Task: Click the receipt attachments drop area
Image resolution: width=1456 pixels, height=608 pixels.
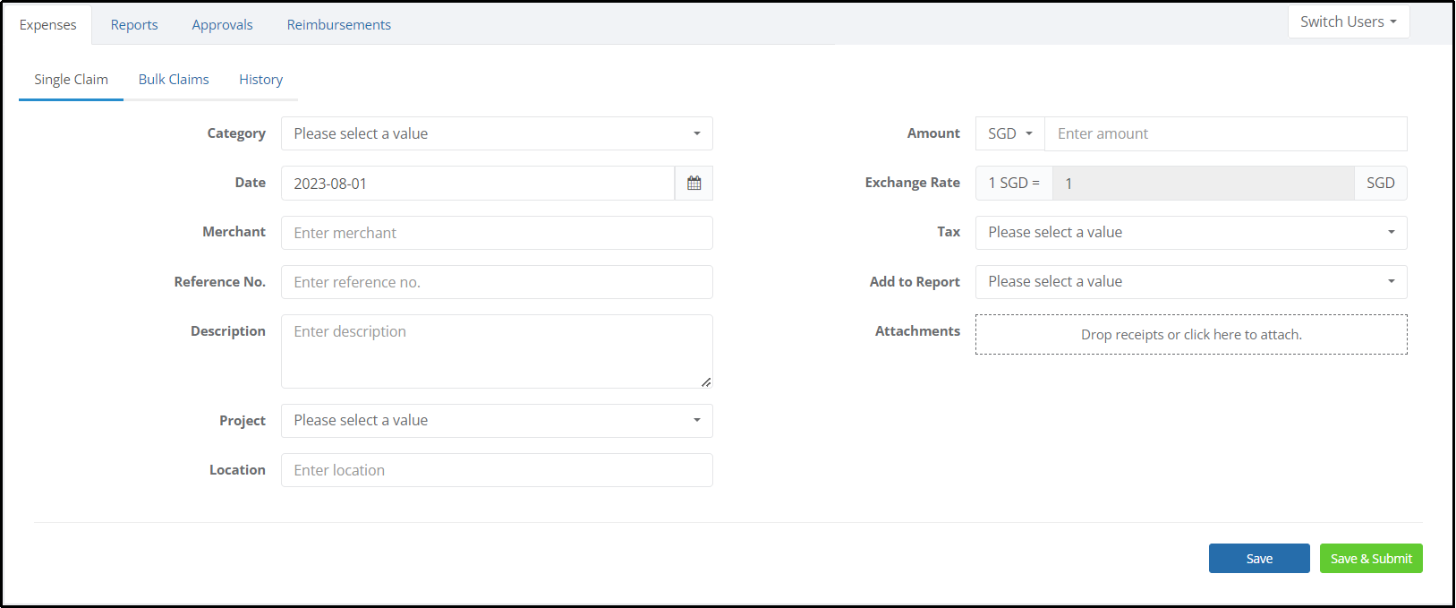Action: [1191, 334]
